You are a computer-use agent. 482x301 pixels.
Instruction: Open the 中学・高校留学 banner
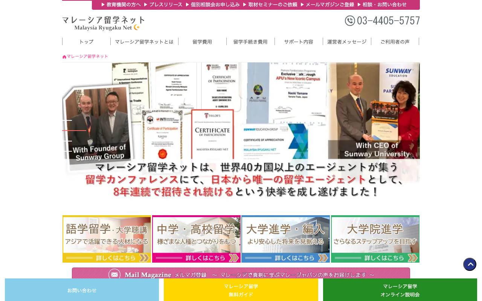coord(196,239)
